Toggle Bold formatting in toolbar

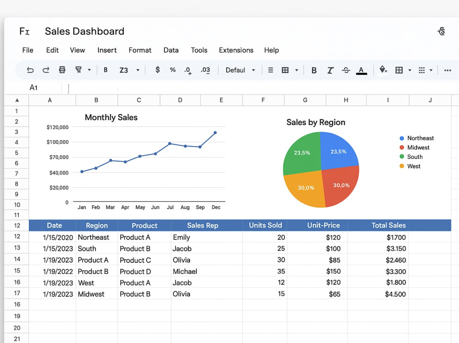[314, 70]
